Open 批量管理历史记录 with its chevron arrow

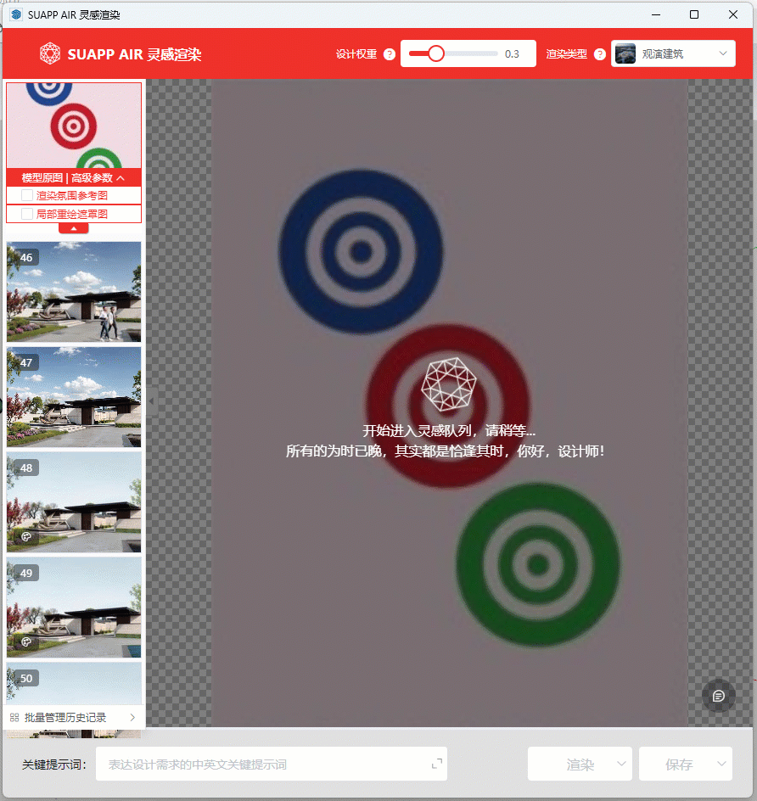coord(132,718)
